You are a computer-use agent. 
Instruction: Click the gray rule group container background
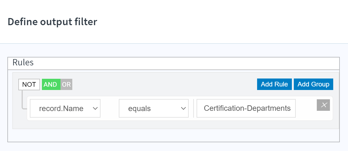[176, 125]
